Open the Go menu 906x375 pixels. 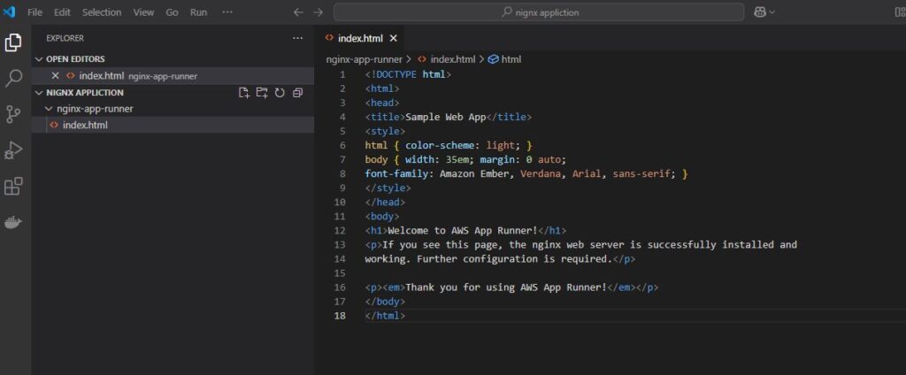pos(173,12)
